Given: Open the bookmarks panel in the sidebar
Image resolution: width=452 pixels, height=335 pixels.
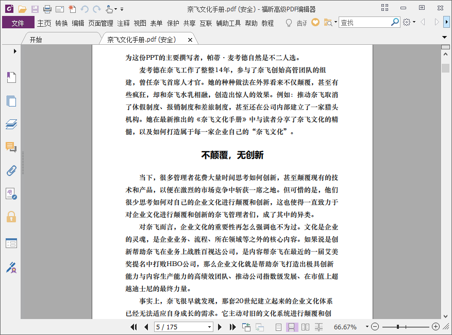Looking at the screenshot, I should click(11, 77).
